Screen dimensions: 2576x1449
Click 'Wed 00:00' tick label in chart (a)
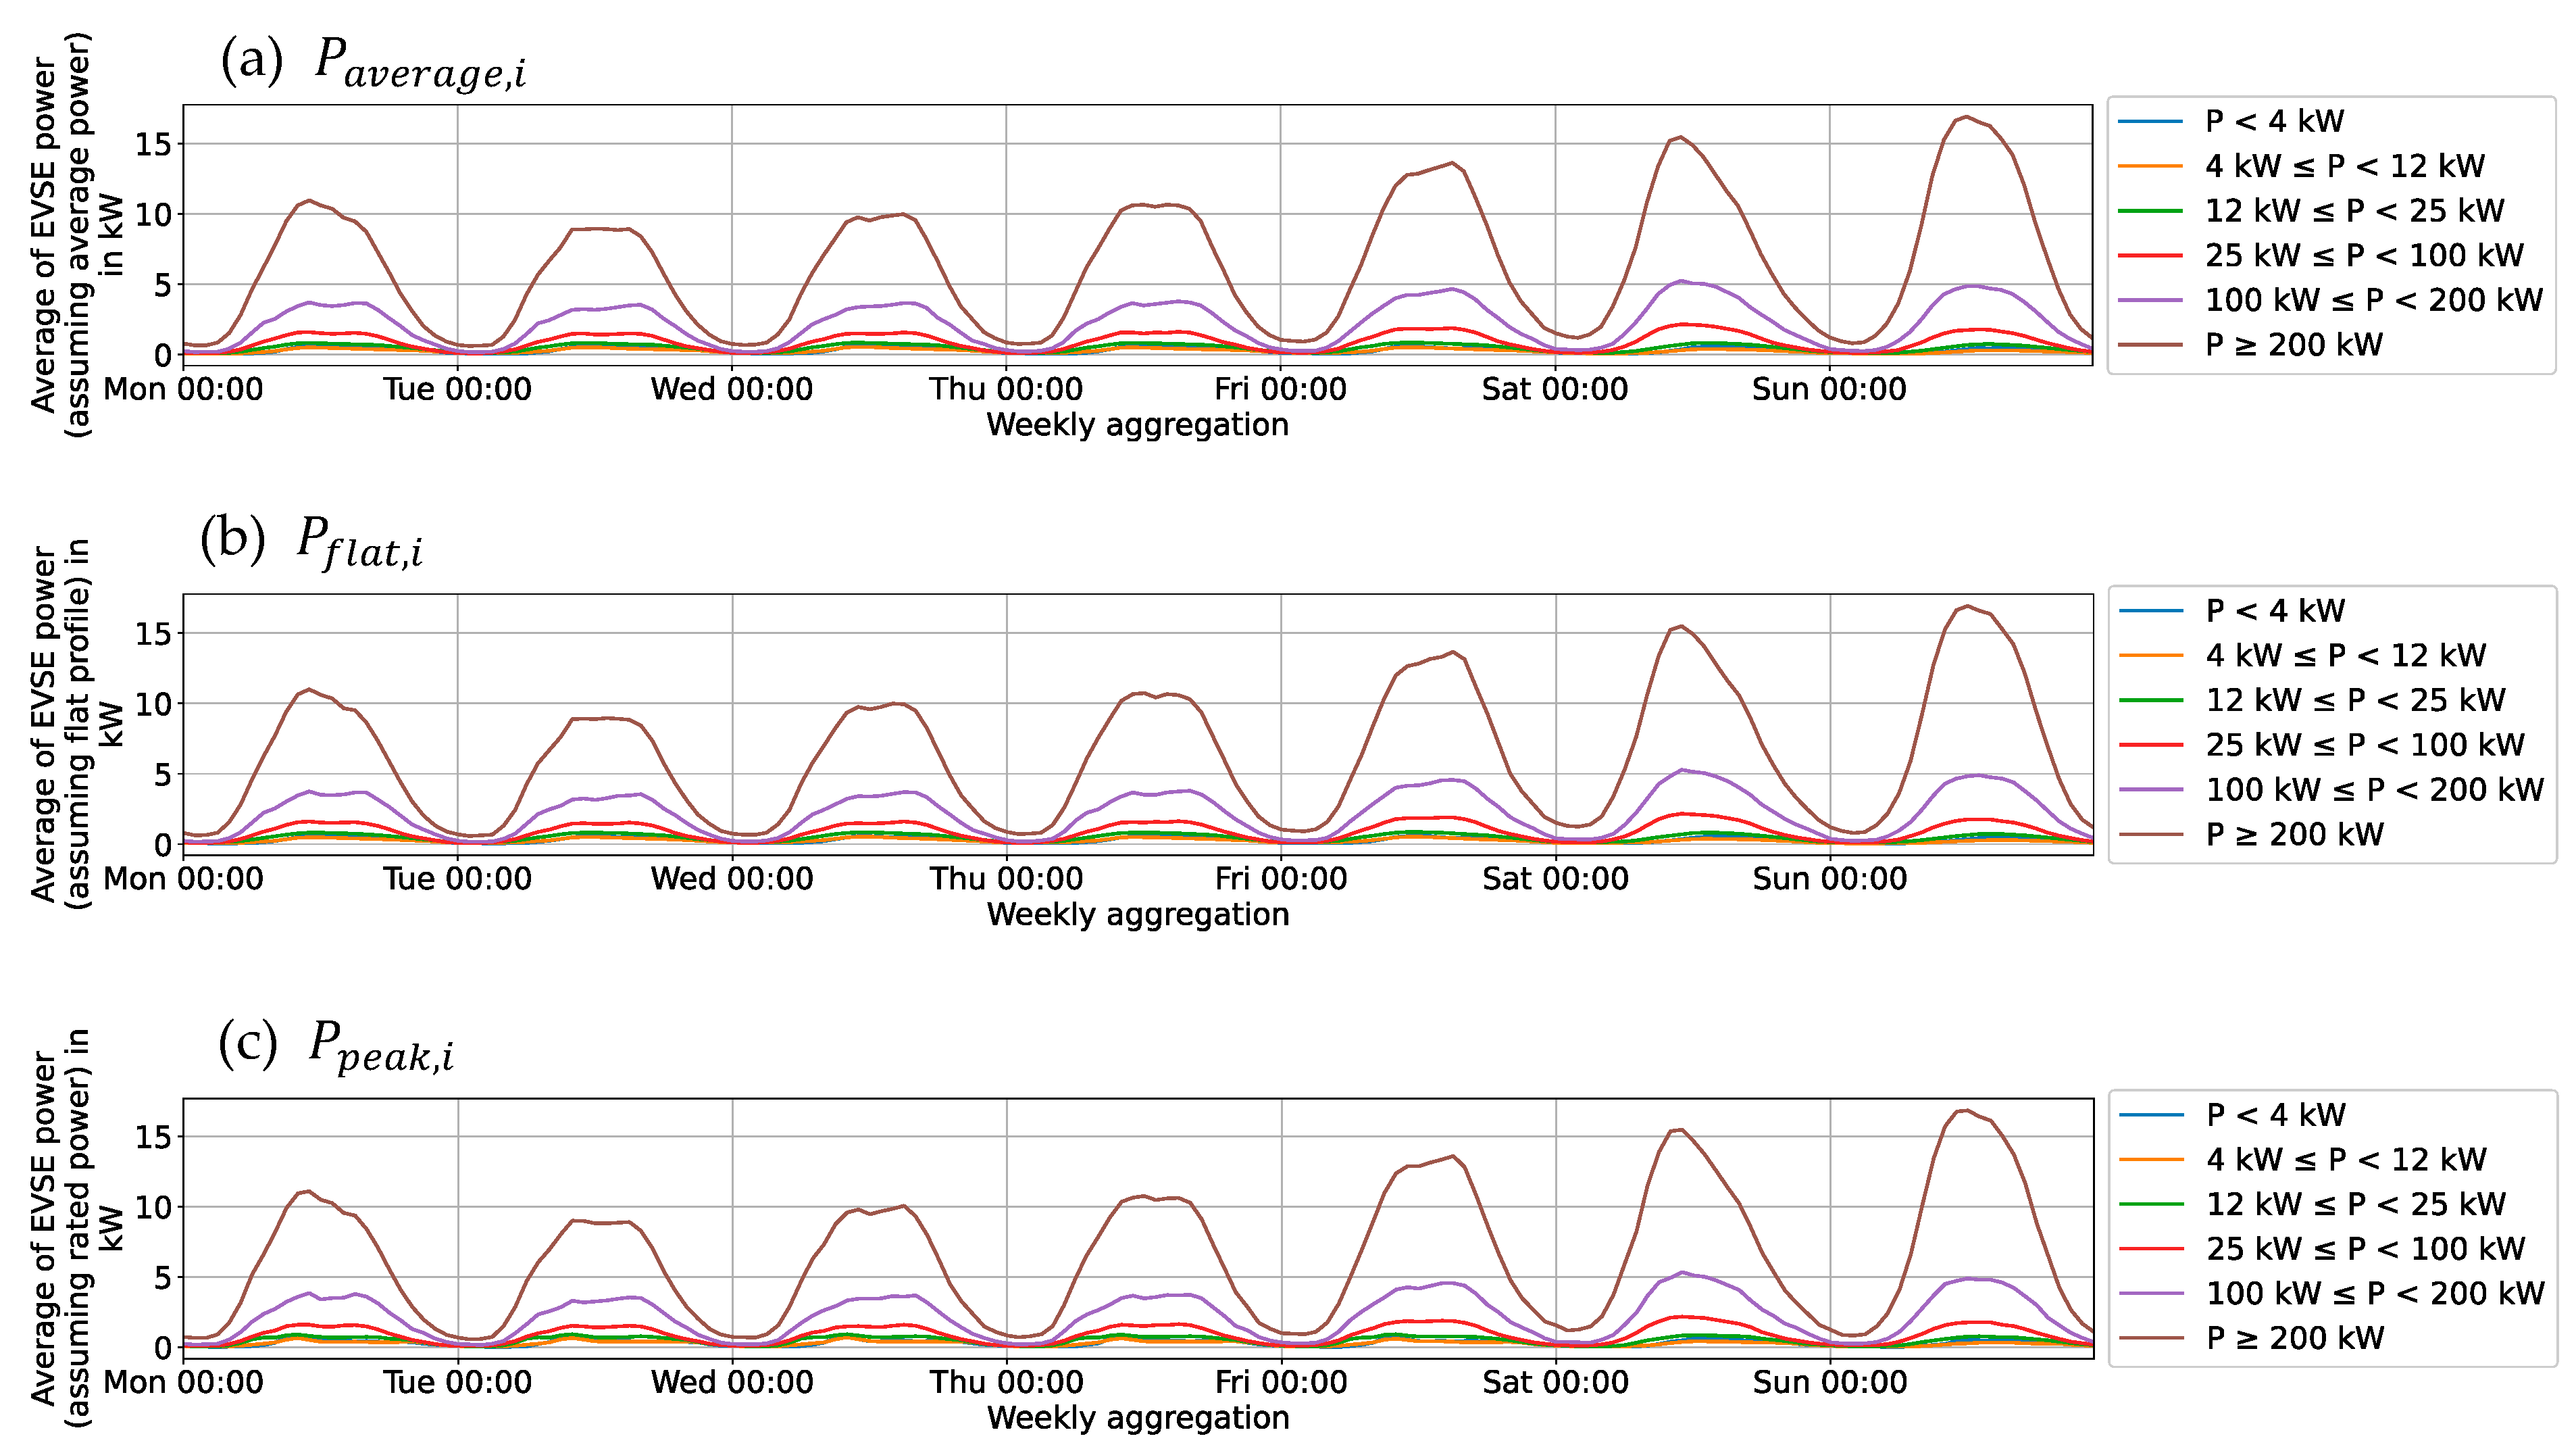pos(732,389)
